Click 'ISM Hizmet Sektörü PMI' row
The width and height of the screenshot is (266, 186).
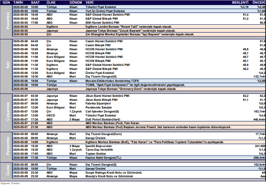[139, 23]
